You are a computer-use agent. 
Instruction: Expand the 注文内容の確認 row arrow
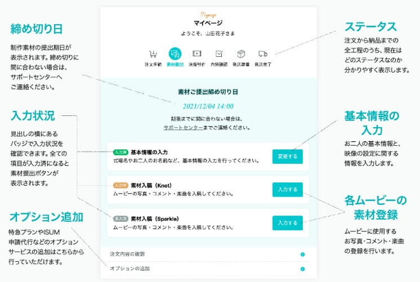[302, 254]
